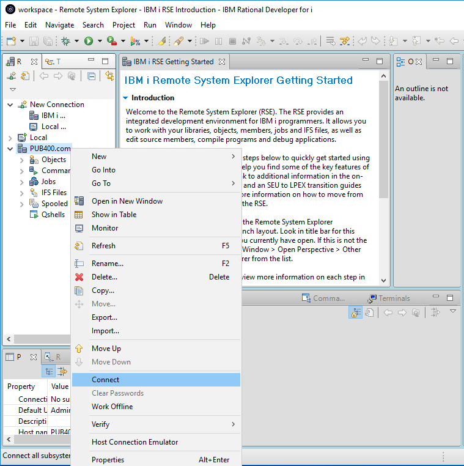Collapse the PUB400.com tree node
This screenshot has height=466, width=464.
tap(10, 149)
